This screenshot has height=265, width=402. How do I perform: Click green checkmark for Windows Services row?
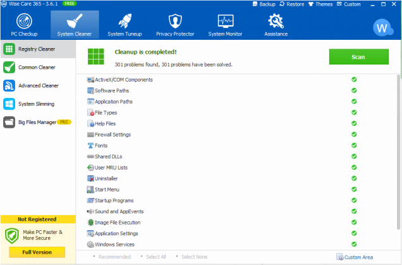(x=354, y=244)
